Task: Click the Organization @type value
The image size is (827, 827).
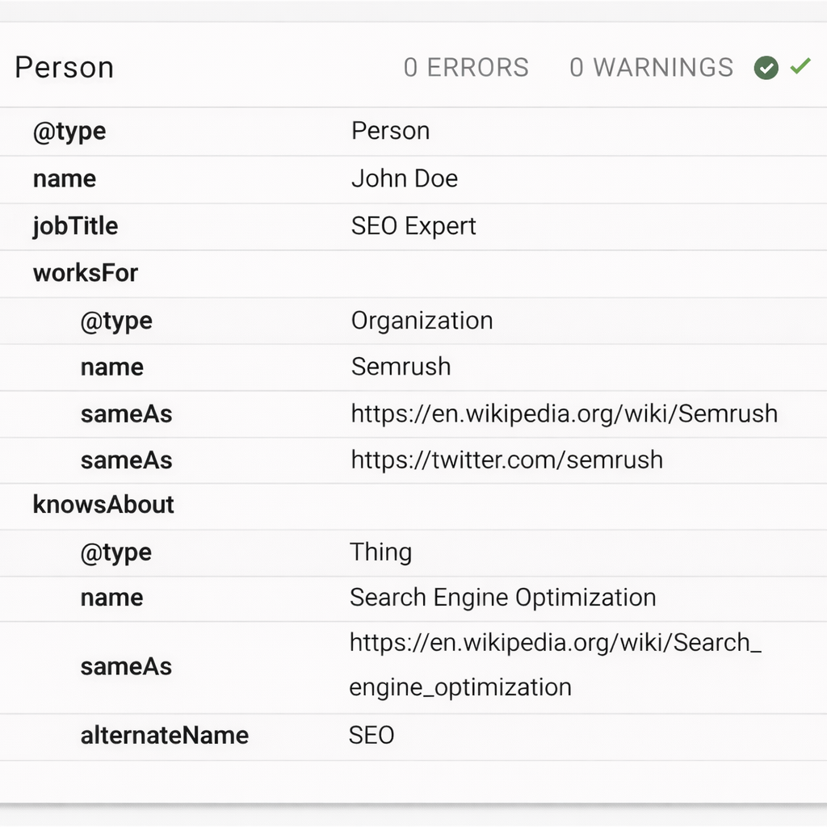Action: 422,321
